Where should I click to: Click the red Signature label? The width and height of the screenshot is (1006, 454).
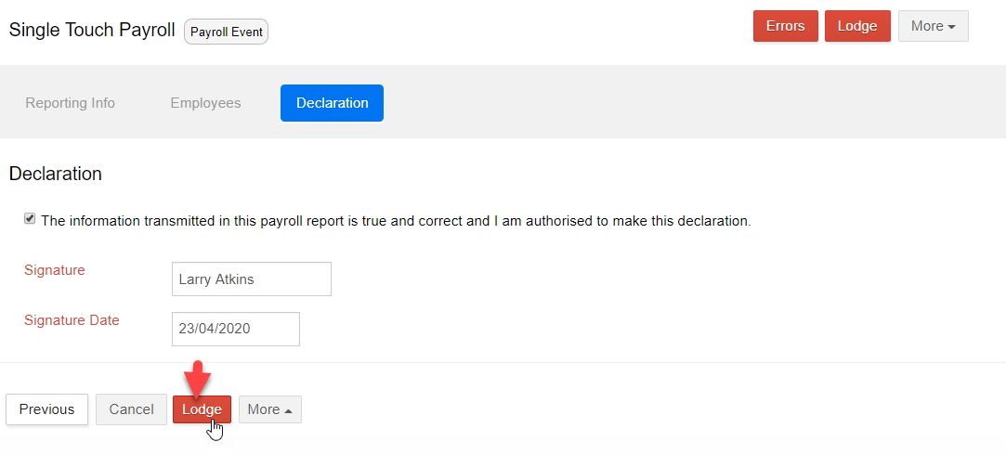(55, 270)
